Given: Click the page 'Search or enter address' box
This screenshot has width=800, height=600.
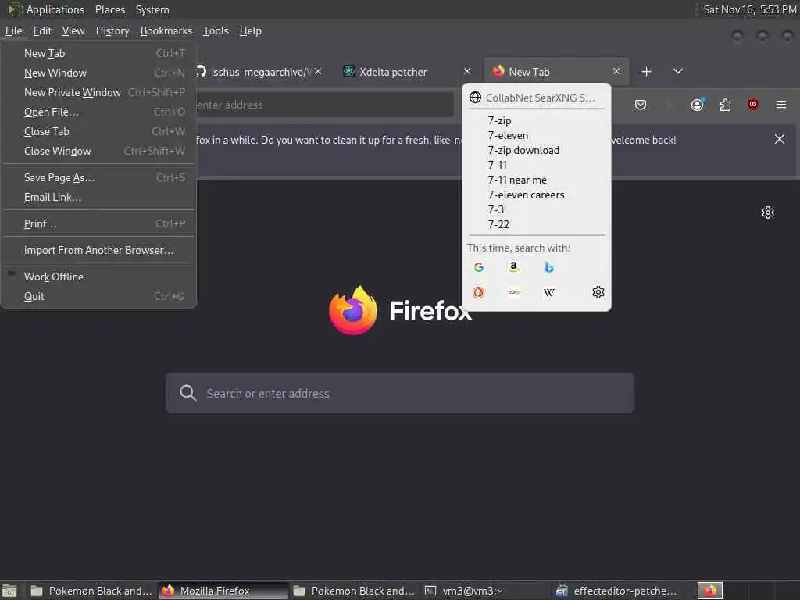Looking at the screenshot, I should click(x=400, y=393).
